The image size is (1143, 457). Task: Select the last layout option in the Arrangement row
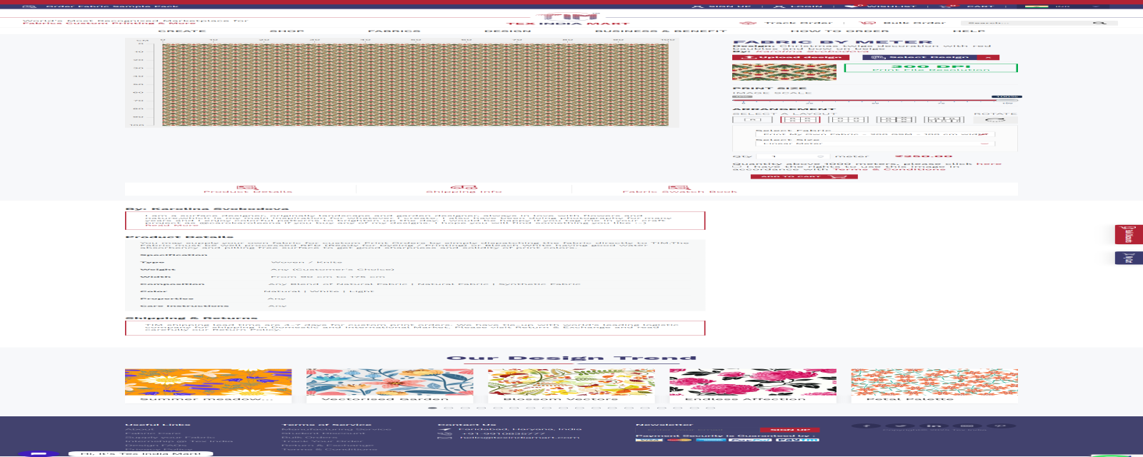tap(944, 120)
